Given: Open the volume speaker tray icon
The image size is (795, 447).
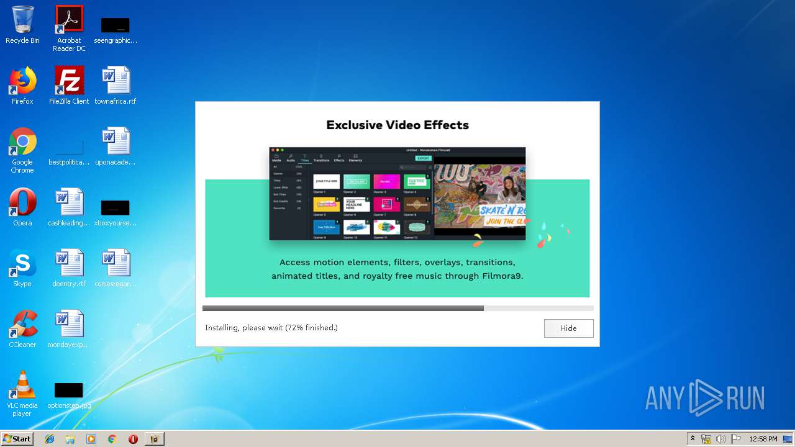Looking at the screenshot, I should 721,439.
